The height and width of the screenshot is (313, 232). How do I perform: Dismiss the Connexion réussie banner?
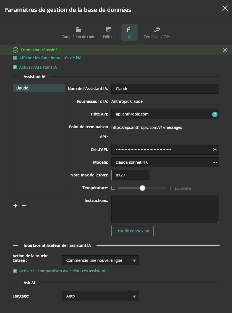pyautogui.click(x=225, y=50)
